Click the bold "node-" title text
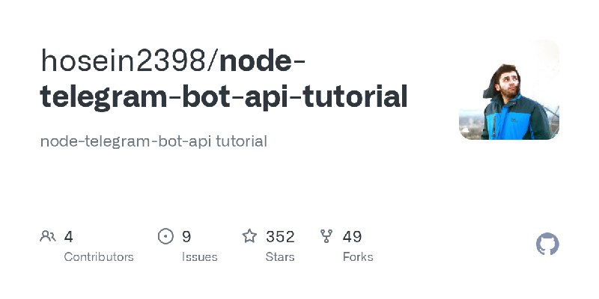 pos(262,61)
